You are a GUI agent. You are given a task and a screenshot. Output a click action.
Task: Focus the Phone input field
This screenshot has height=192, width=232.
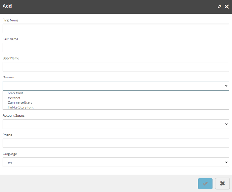116,143
